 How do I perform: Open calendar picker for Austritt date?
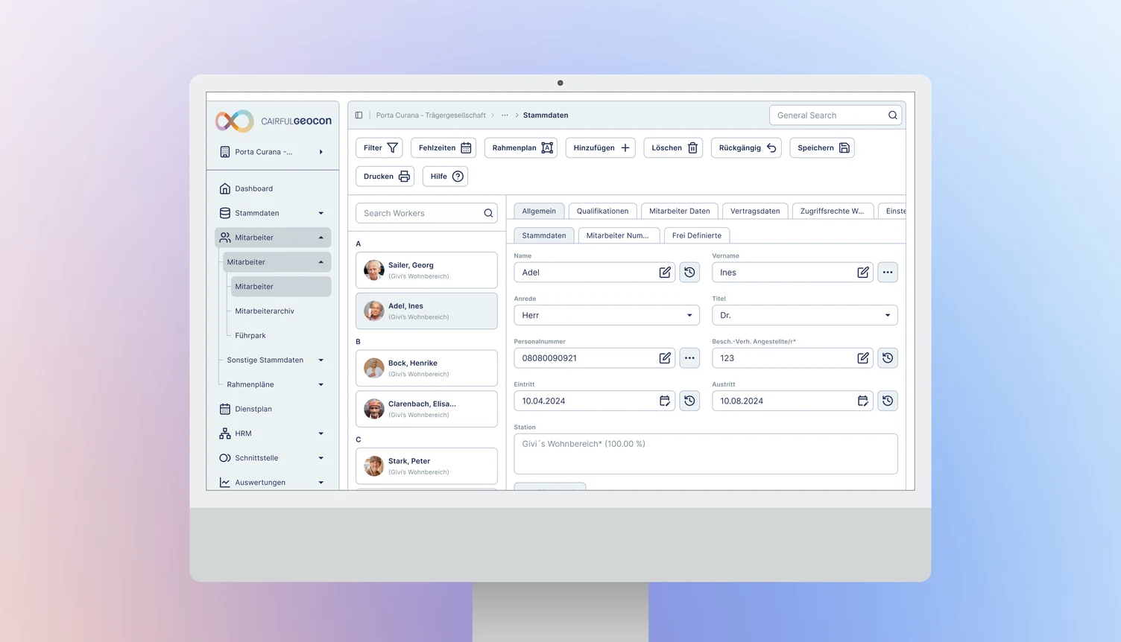click(863, 401)
